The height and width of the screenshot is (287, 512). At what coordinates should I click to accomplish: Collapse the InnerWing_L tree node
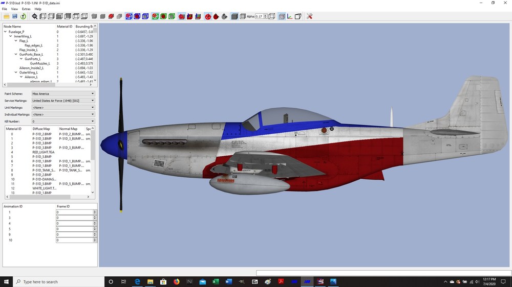click(x=11, y=36)
